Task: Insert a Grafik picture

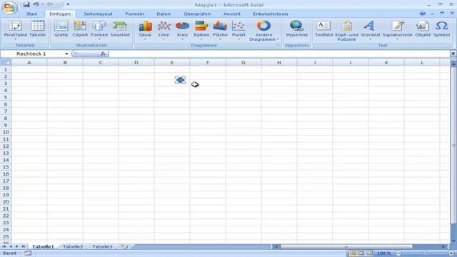Action: (61, 29)
